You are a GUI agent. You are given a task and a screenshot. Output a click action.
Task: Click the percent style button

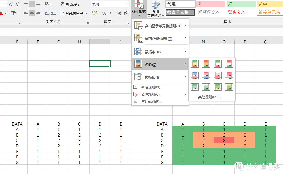click(104, 13)
